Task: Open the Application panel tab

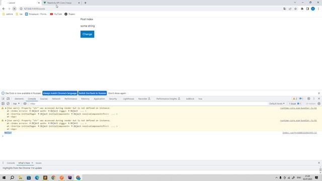Action: coord(99,99)
